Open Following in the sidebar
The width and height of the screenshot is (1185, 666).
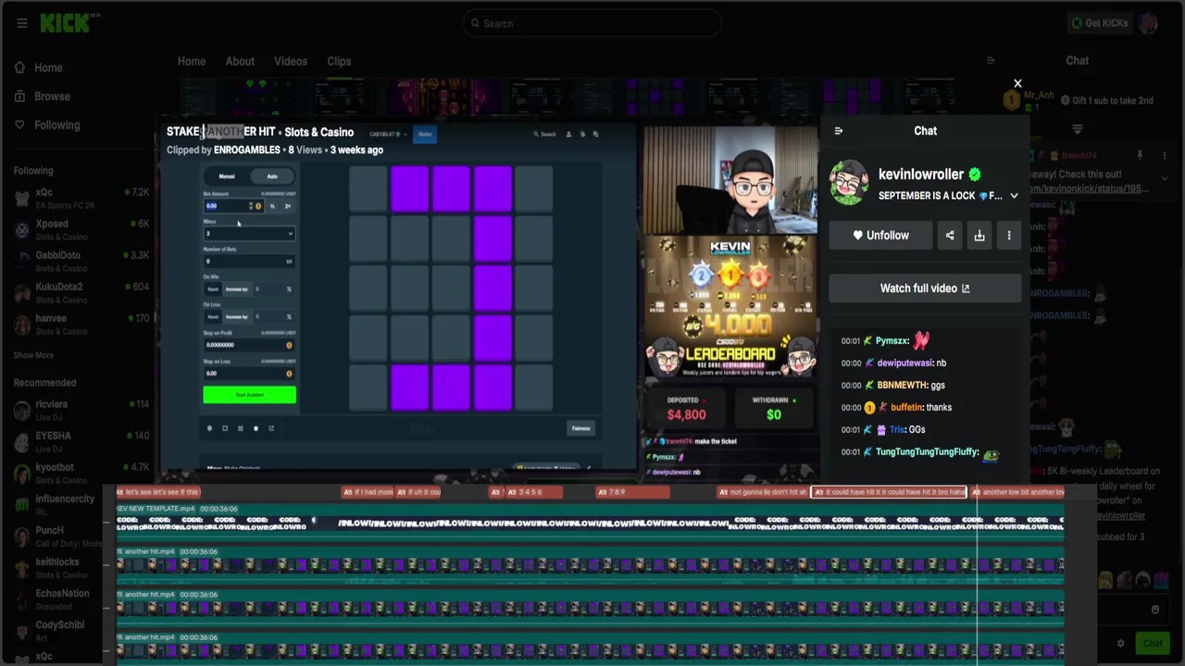[46, 125]
